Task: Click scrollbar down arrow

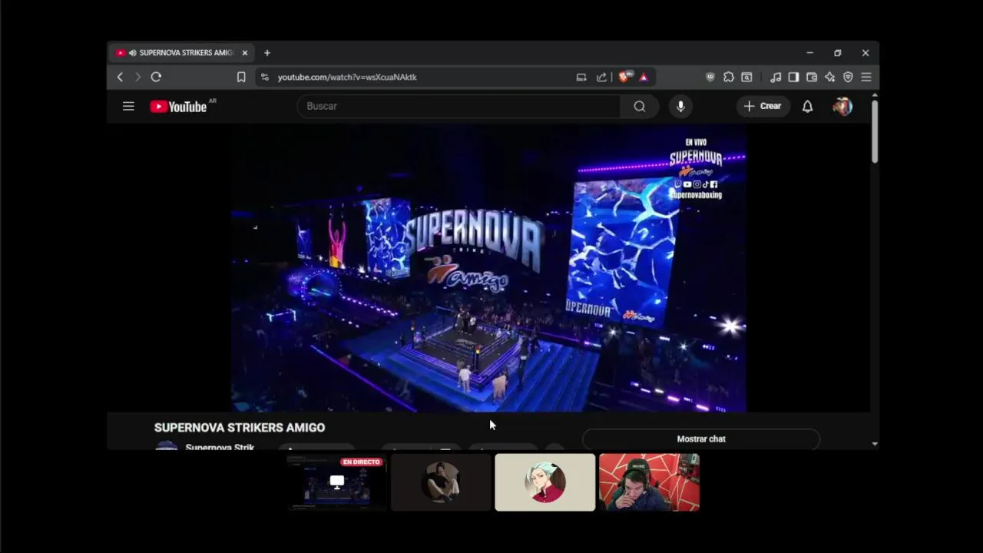Action: click(x=875, y=444)
